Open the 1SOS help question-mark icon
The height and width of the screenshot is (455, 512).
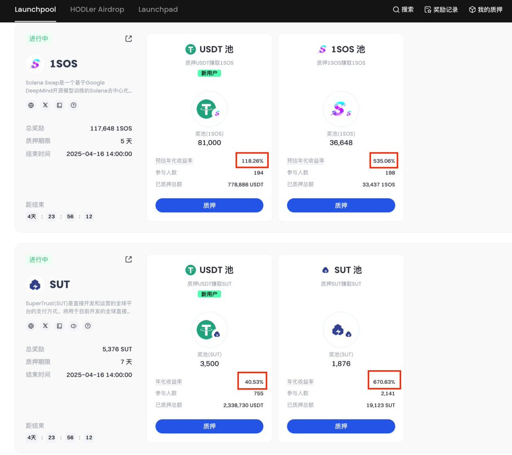pos(73,105)
